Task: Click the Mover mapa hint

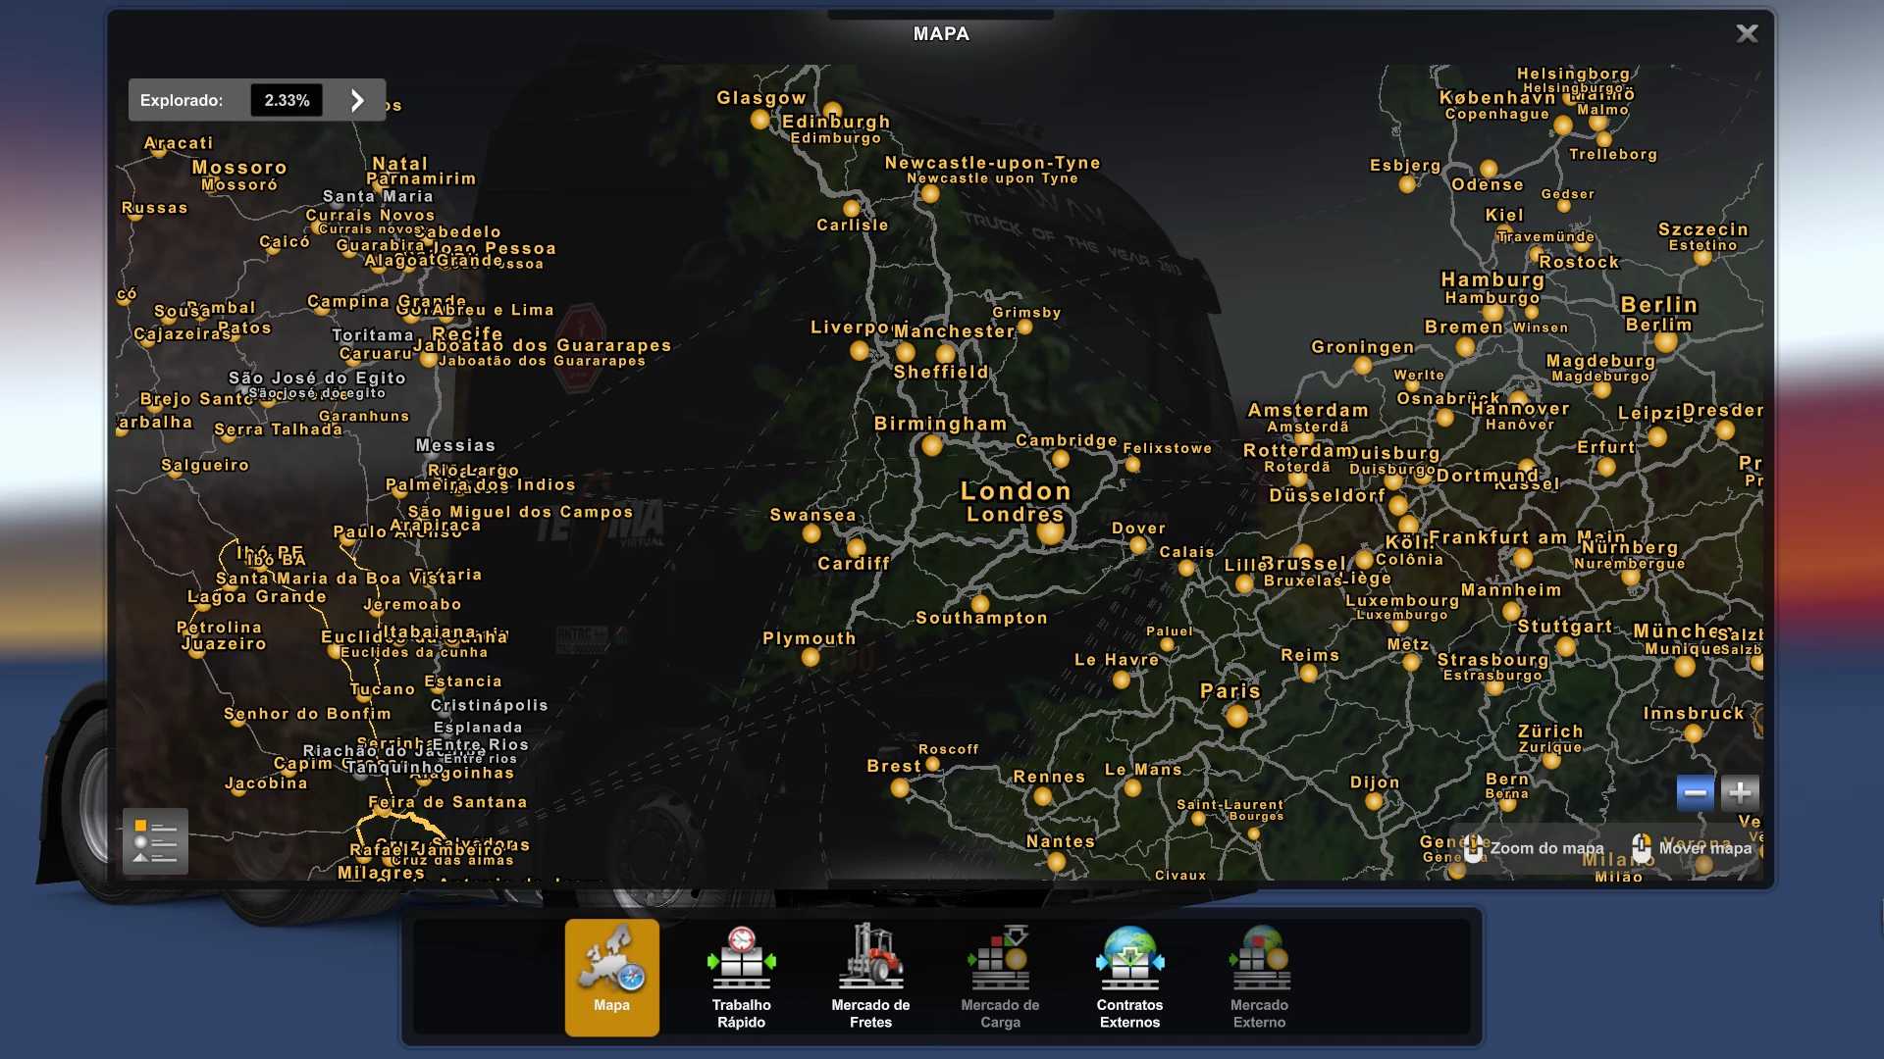Action: point(1693,848)
